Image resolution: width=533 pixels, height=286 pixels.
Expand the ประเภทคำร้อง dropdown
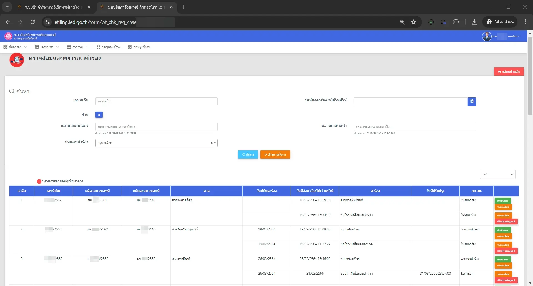[x=156, y=143]
